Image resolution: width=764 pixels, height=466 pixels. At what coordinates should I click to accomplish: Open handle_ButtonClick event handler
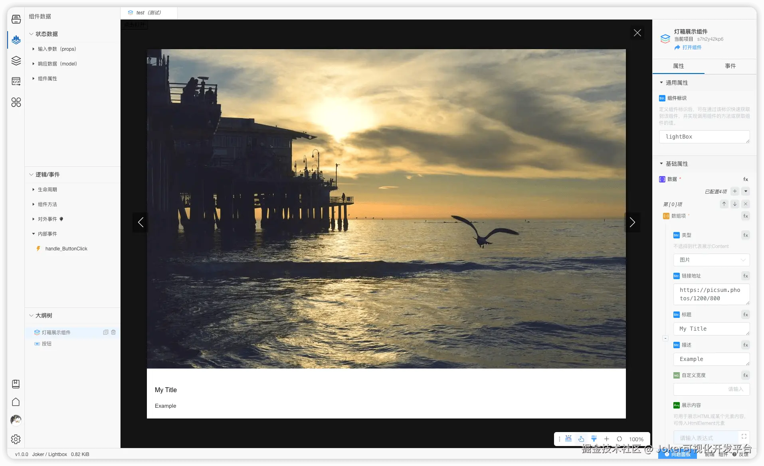point(66,248)
